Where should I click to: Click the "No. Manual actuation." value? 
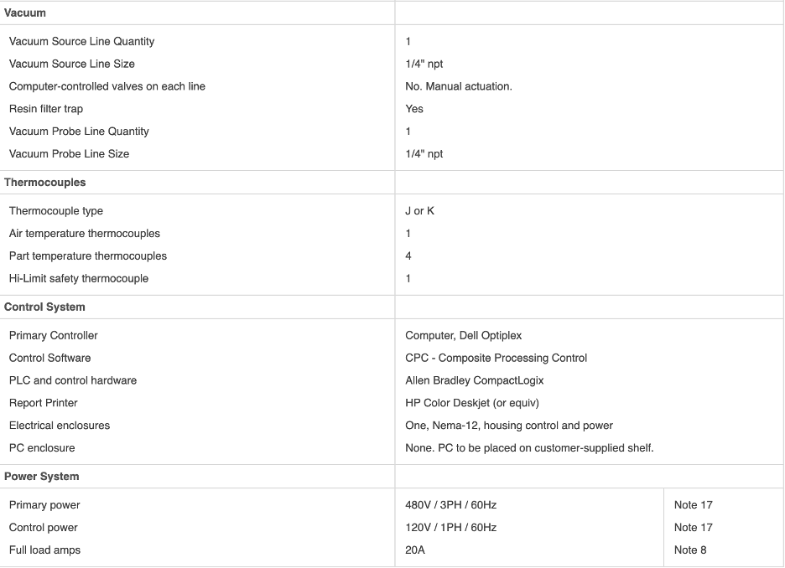tap(458, 85)
